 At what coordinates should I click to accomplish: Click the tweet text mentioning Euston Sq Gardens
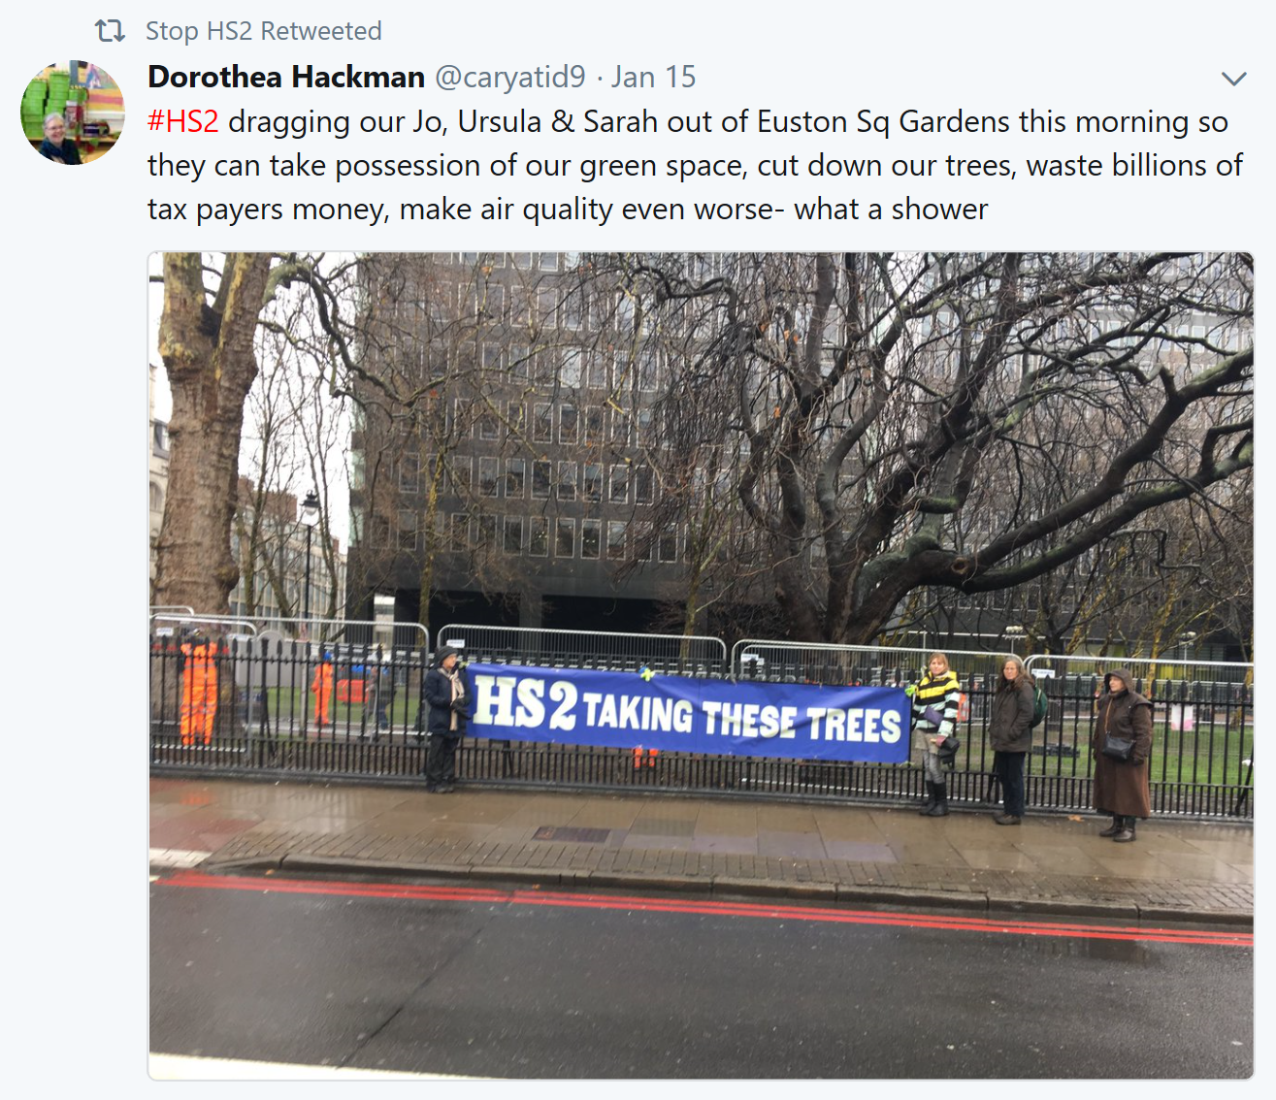click(x=695, y=165)
